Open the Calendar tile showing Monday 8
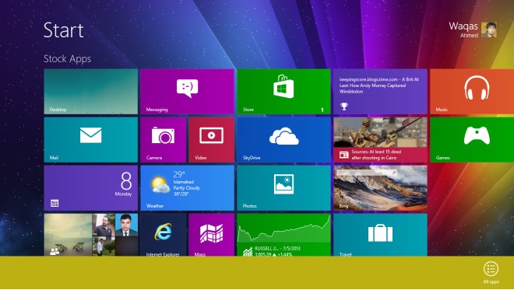The image size is (514, 290). (x=91, y=188)
